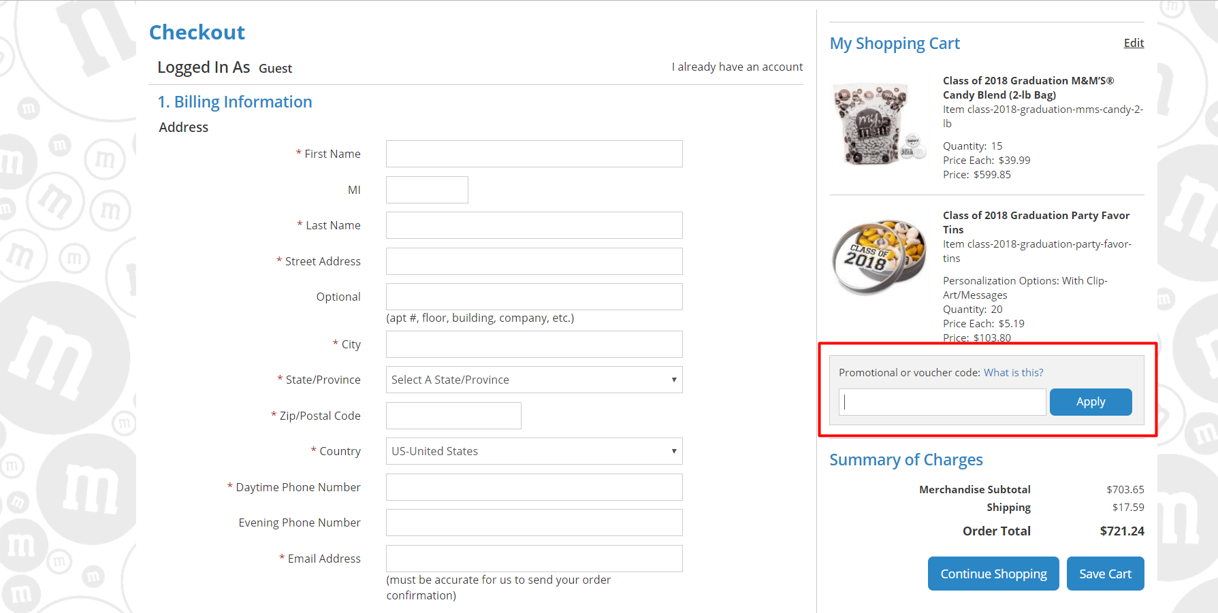Click the Class of 2018 Party Favor Tins title
Image resolution: width=1218 pixels, height=613 pixels.
[1036, 222]
